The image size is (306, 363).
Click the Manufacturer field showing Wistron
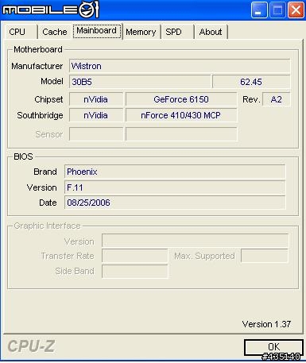180,66
